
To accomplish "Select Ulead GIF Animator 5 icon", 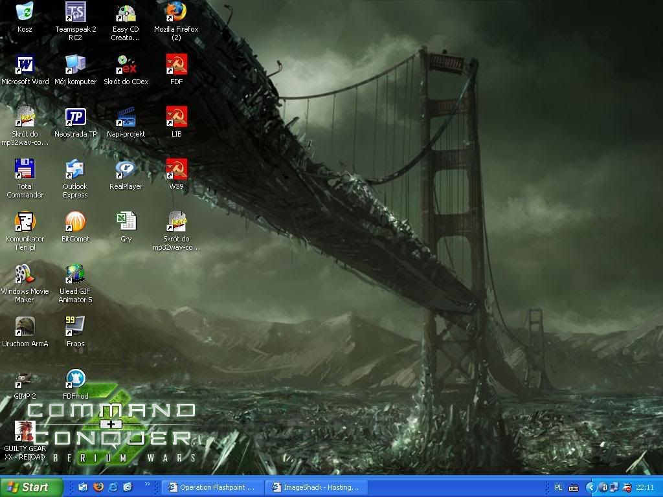I will click(75, 274).
